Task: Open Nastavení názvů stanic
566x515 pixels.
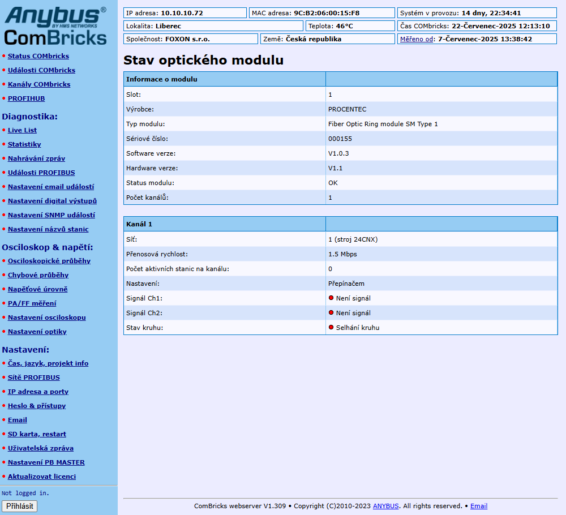Action: 48,229
